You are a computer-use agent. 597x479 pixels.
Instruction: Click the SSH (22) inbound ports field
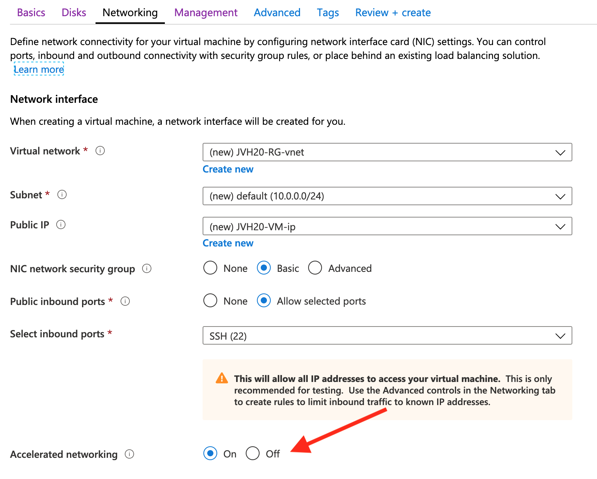point(385,335)
